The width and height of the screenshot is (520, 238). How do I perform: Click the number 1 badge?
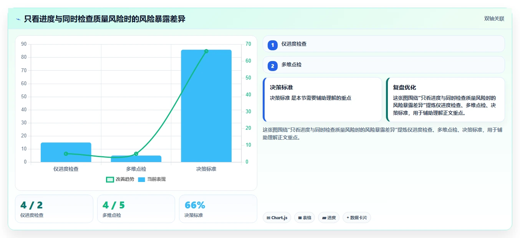click(273, 45)
